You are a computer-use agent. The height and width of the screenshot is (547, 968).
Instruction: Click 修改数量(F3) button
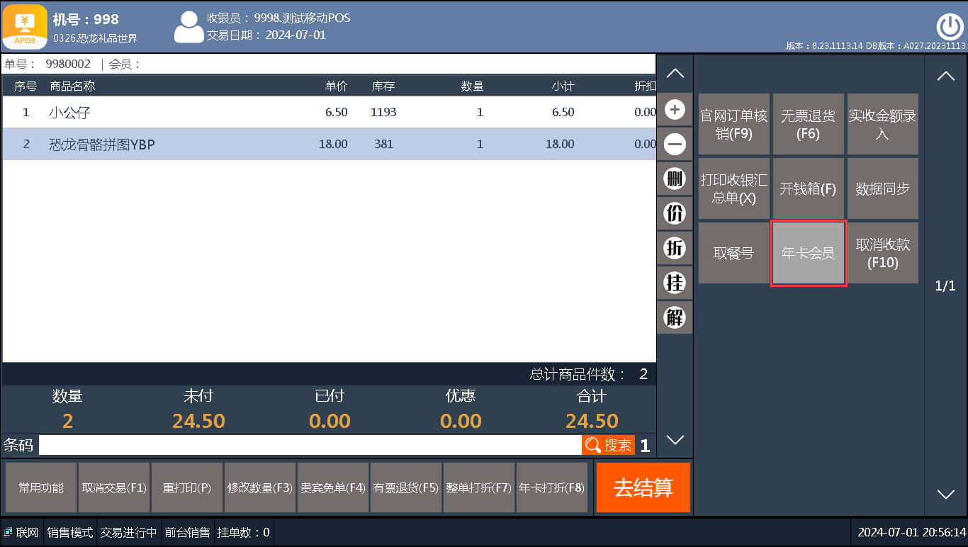tap(260, 487)
